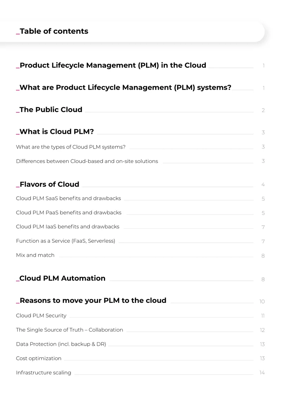Open 'Cloud PLM IaaS benefits and drawbacks'
The height and width of the screenshot is (397, 281).
coord(67,227)
